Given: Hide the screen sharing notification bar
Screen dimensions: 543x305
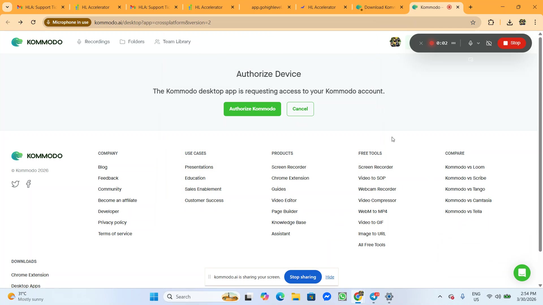Looking at the screenshot, I should click(x=330, y=277).
